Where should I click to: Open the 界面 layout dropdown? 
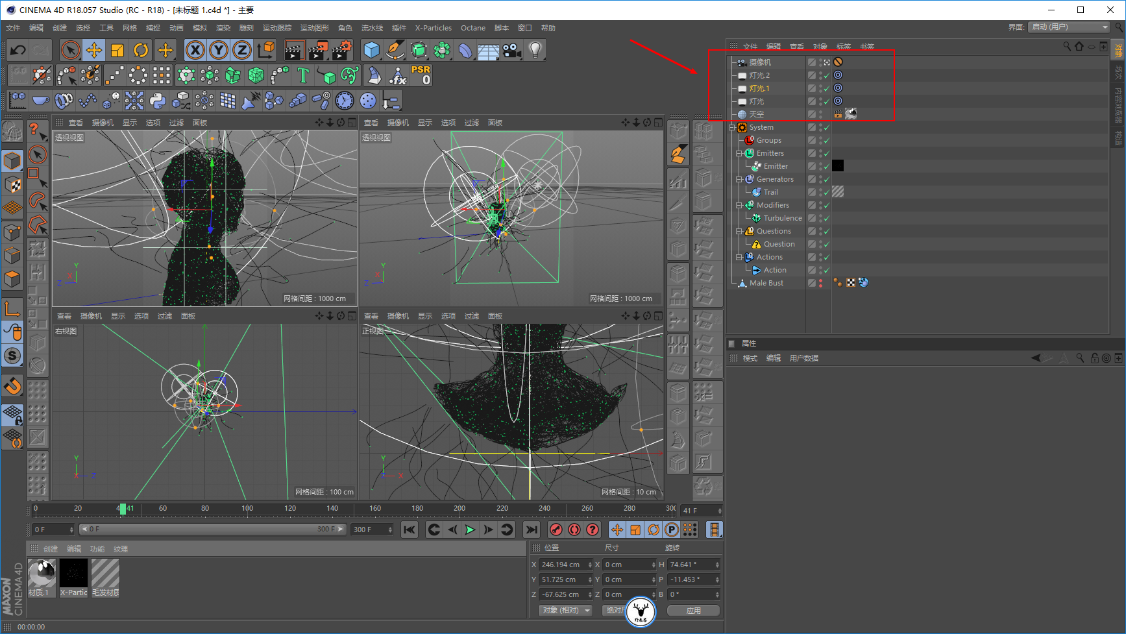1069,27
